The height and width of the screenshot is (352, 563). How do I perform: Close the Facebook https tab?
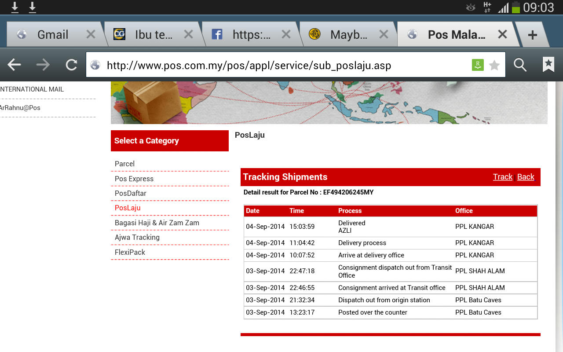(286, 34)
